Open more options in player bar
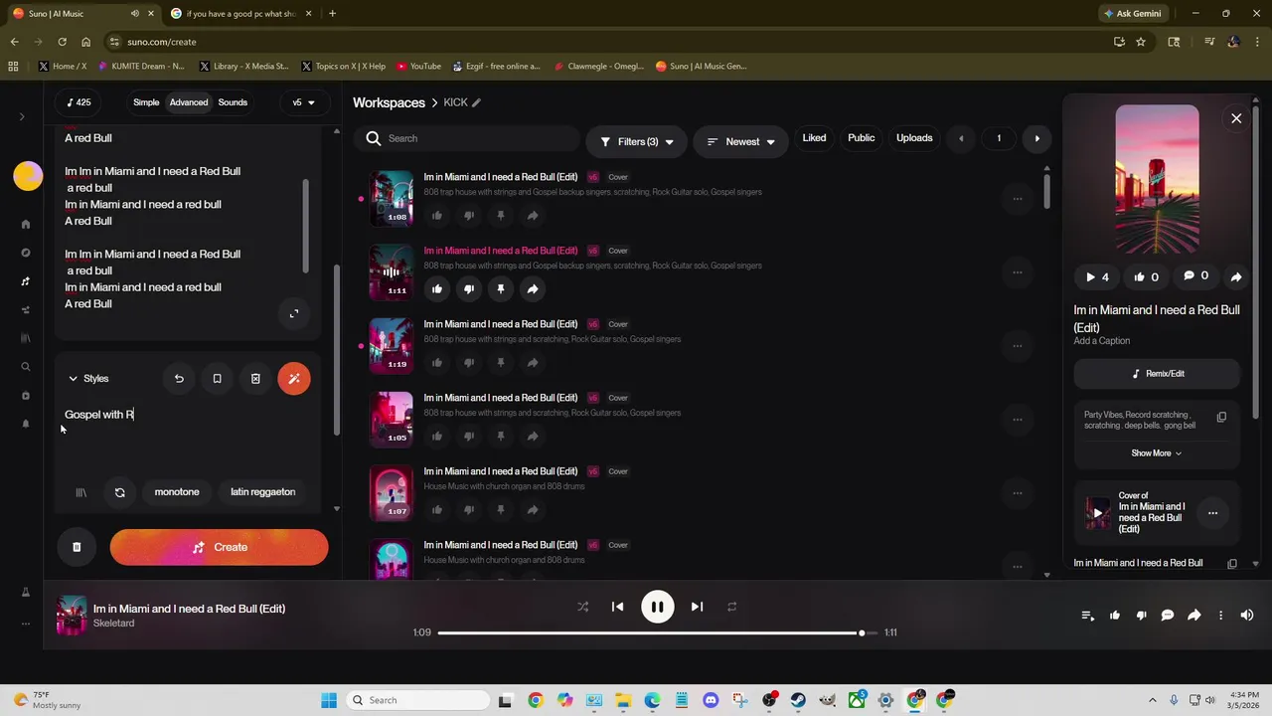The image size is (1272, 716). pos(1220,616)
